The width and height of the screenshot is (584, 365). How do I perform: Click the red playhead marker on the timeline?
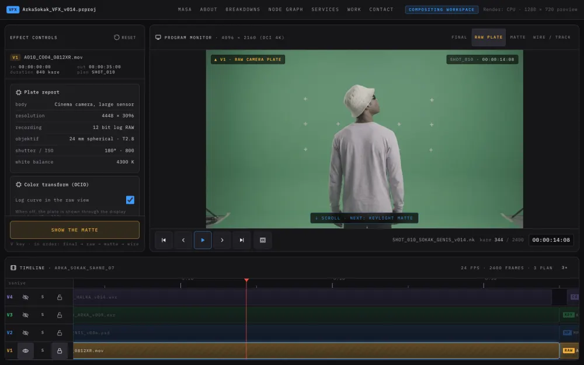point(246,280)
